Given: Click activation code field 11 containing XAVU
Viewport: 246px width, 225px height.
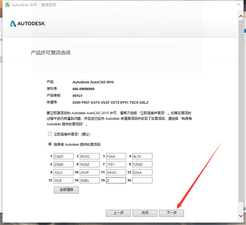Looking at the screenshot, I should pyautogui.click(x=116, y=172).
